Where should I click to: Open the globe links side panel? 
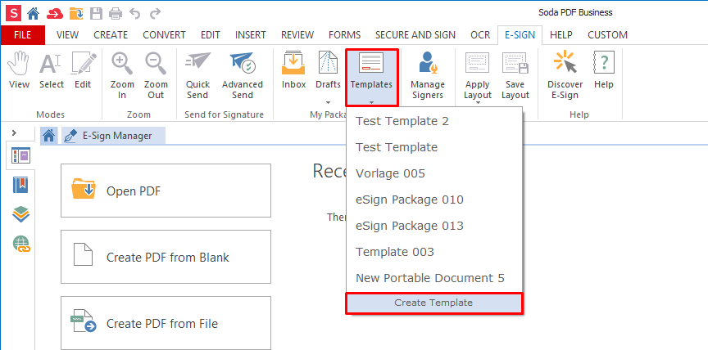[x=21, y=244]
